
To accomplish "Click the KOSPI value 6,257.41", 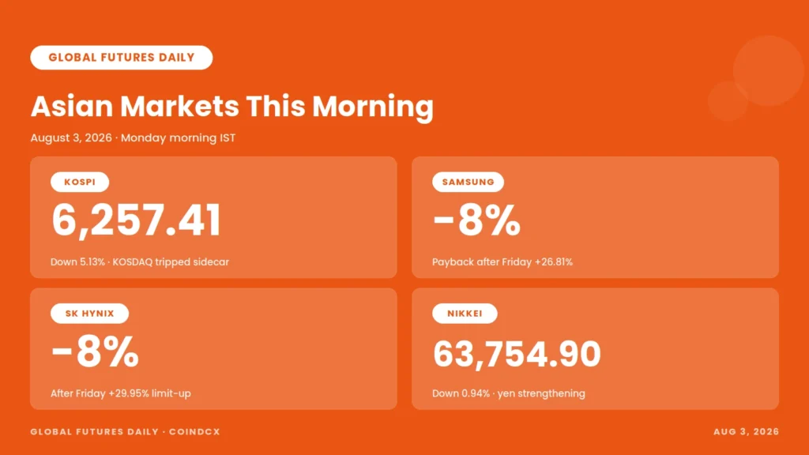I will tap(136, 221).
